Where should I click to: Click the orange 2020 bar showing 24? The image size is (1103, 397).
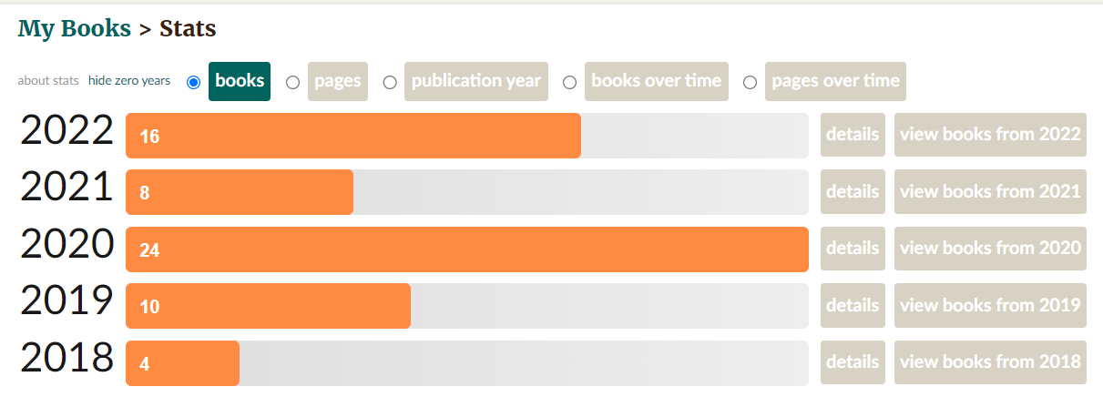(x=467, y=249)
